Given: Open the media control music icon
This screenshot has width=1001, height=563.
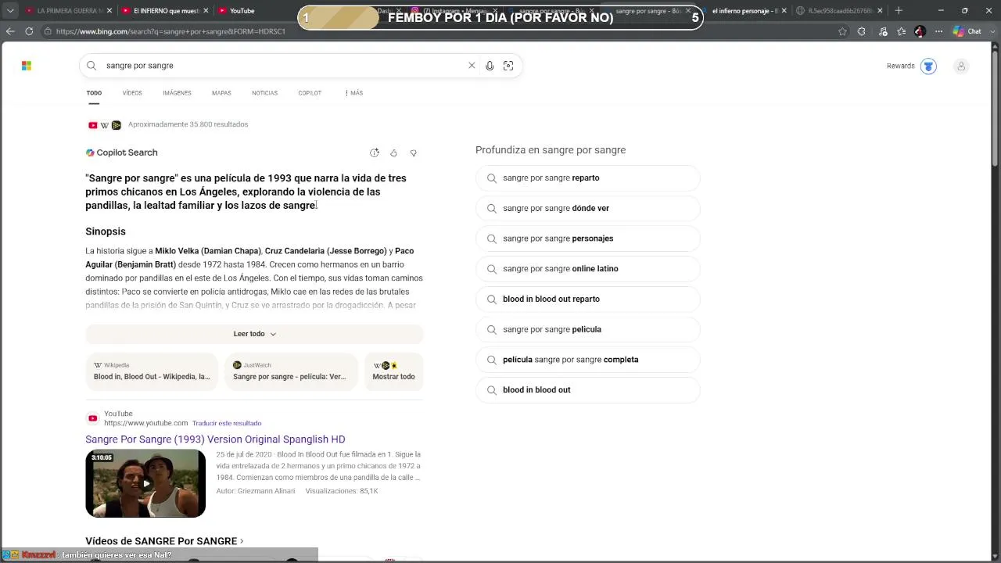Looking at the screenshot, I should [883, 31].
